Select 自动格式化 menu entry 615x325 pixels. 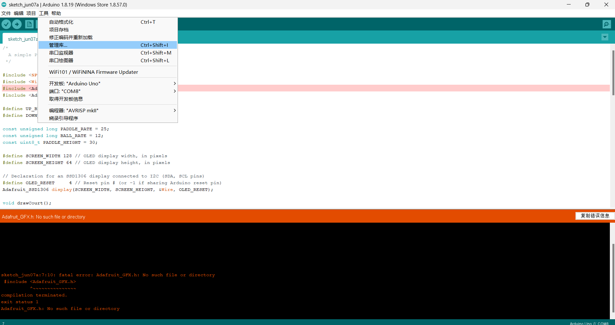point(108,22)
